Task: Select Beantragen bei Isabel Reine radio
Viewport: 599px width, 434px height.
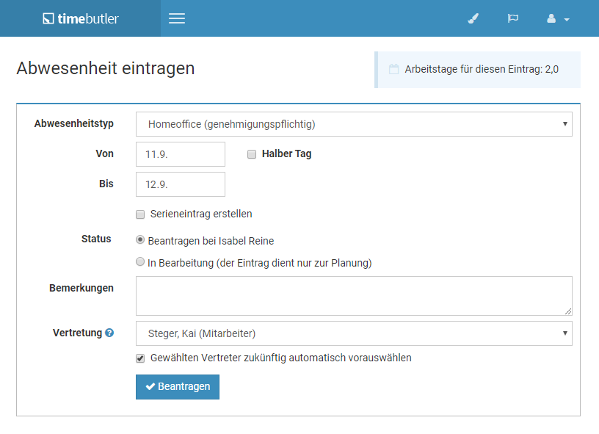Action: pos(140,239)
